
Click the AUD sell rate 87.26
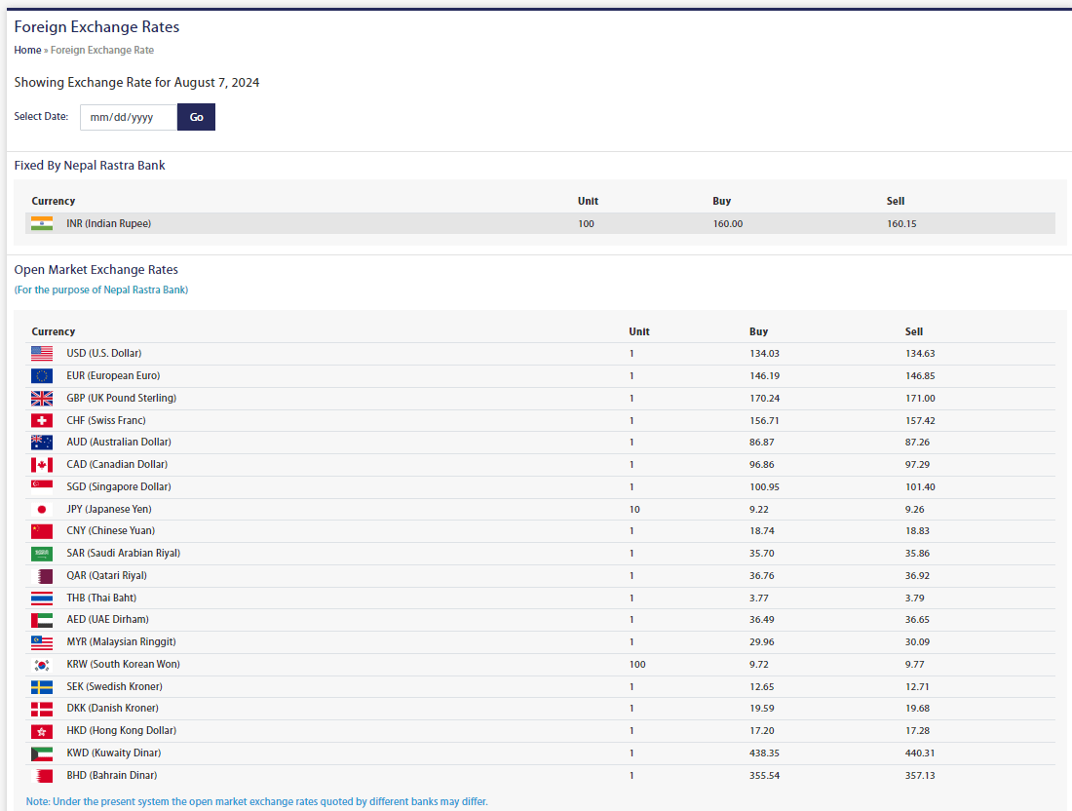pyautogui.click(x=917, y=443)
